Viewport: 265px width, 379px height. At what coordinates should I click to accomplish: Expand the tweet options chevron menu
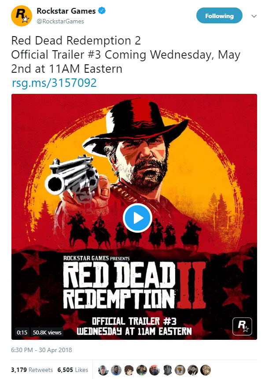254,16
